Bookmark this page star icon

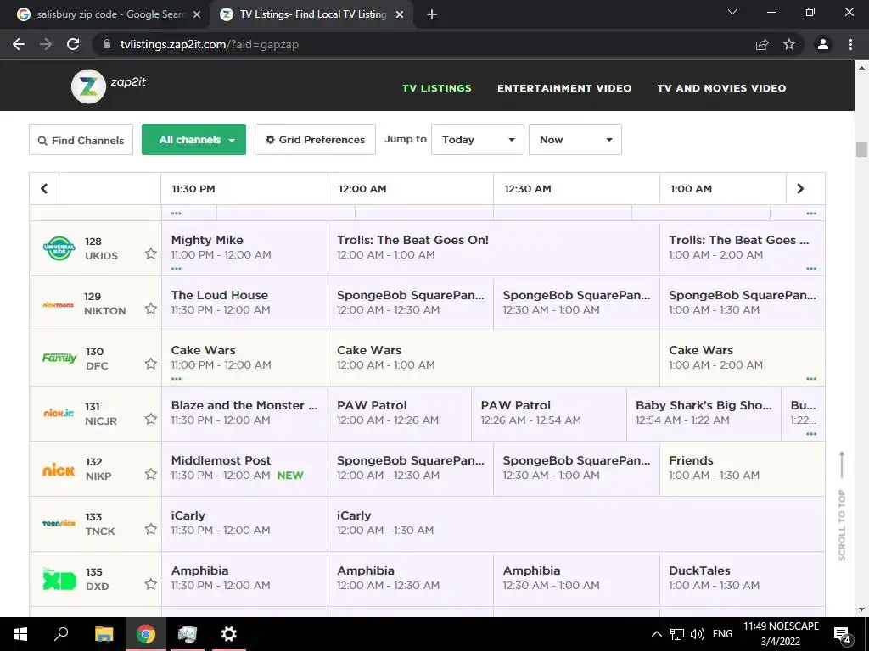pos(789,44)
